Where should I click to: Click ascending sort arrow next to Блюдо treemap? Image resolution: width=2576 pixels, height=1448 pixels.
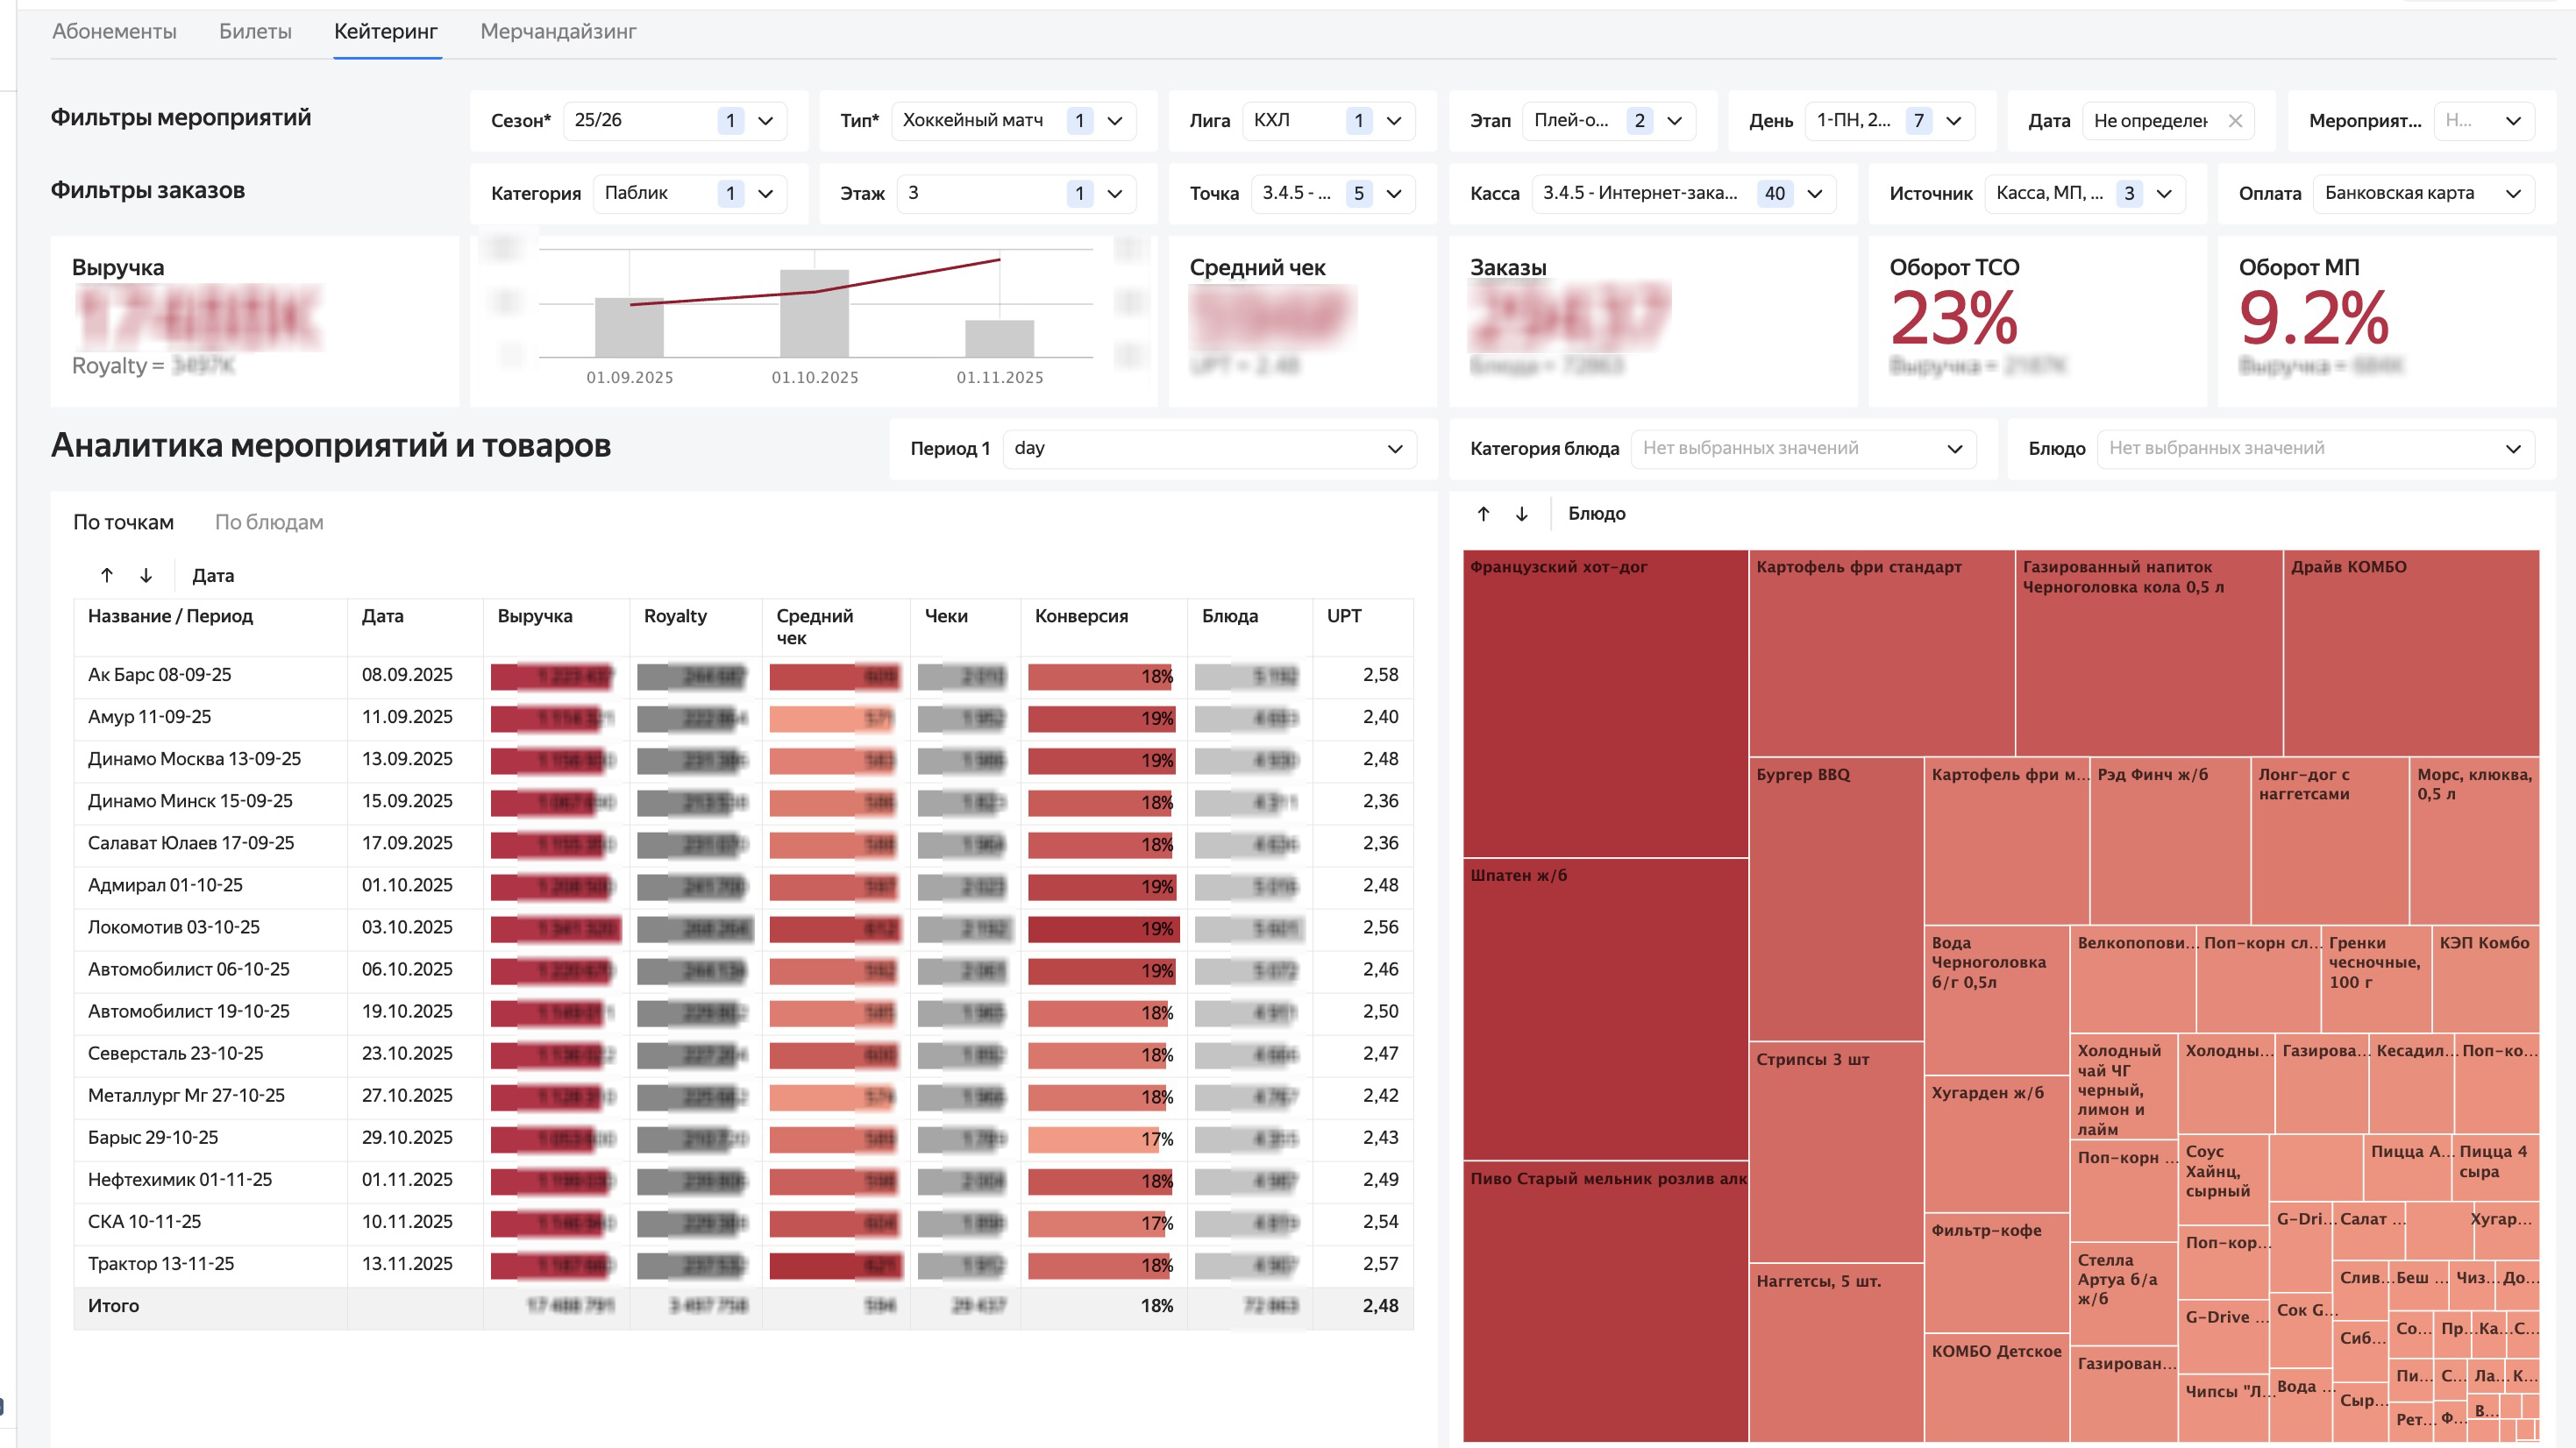(1483, 514)
